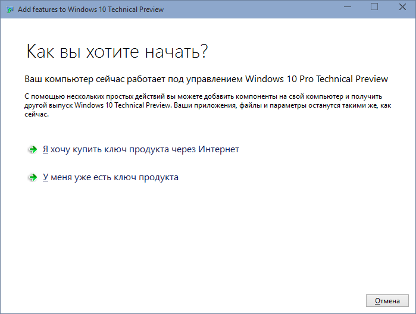416x314 pixels.
Task: Click the title 'Add features to Windows 10 Technical Preview'
Action: pyautogui.click(x=90, y=10)
